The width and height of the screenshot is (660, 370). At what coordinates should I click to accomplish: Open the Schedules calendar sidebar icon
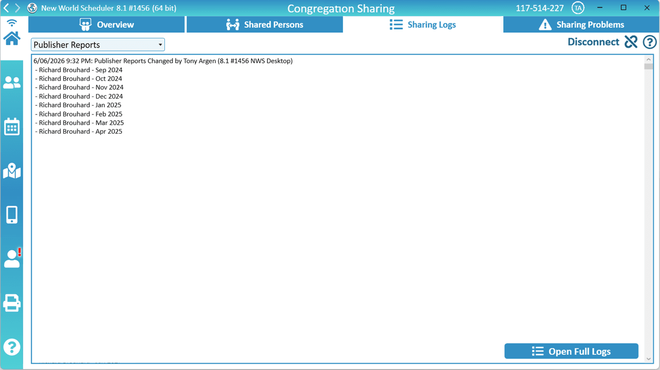click(12, 126)
